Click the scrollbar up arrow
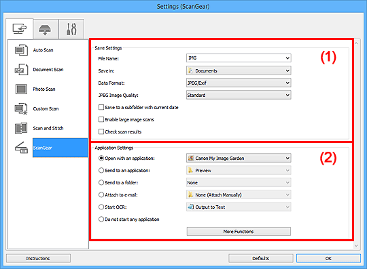The width and height of the screenshot is (367, 269). [x=356, y=43]
